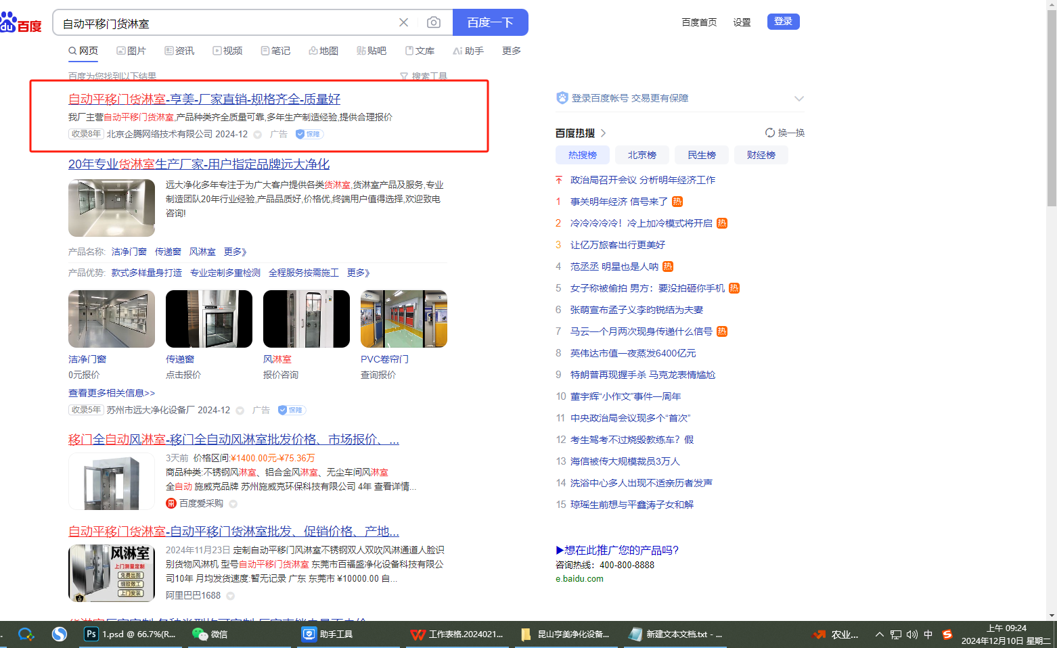Click the 风淋室 image in the 阿里巴巴1688 result
This screenshot has width=1057, height=648.
112,573
